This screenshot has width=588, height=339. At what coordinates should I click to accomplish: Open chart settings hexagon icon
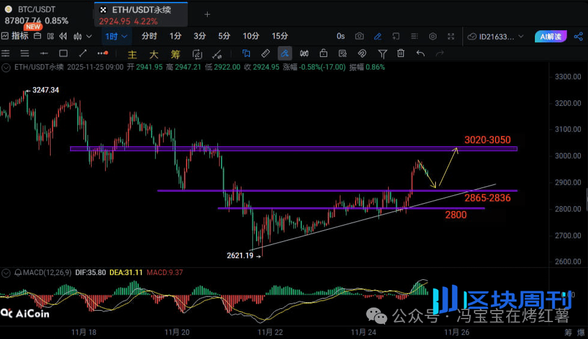pos(432,36)
